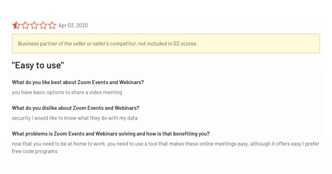
Task: Click the word "security" in the dislike answer
Action: (21, 118)
